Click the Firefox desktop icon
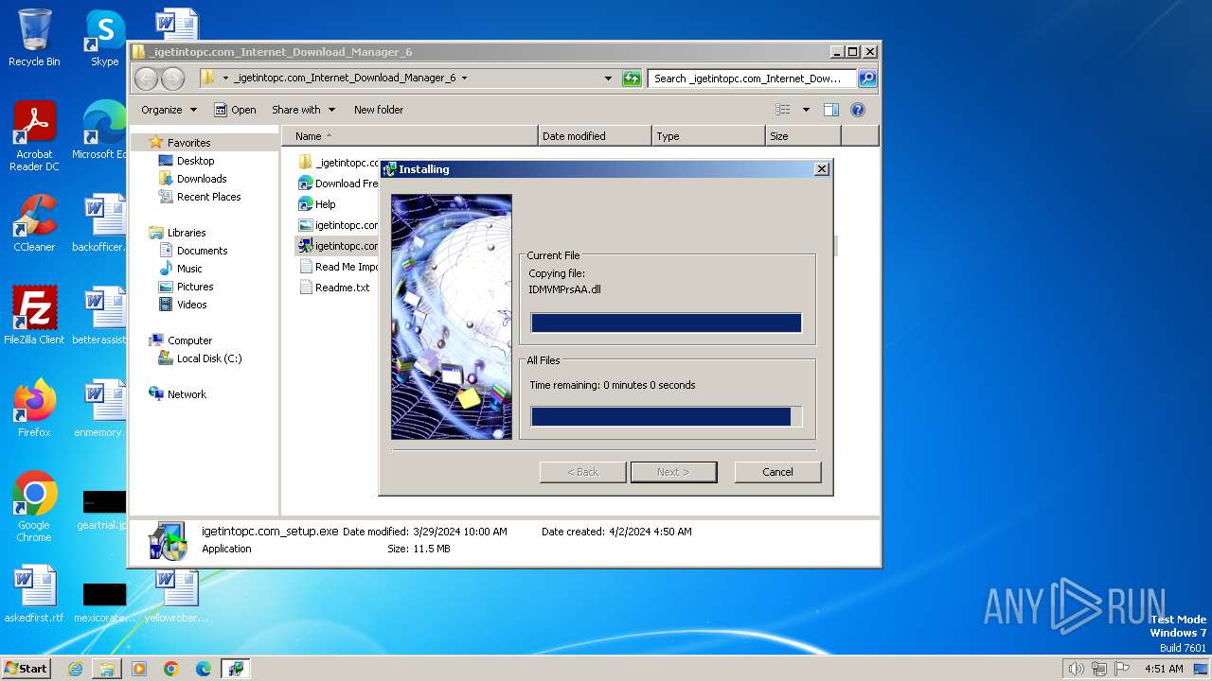This screenshot has height=681, width=1212. [x=34, y=409]
